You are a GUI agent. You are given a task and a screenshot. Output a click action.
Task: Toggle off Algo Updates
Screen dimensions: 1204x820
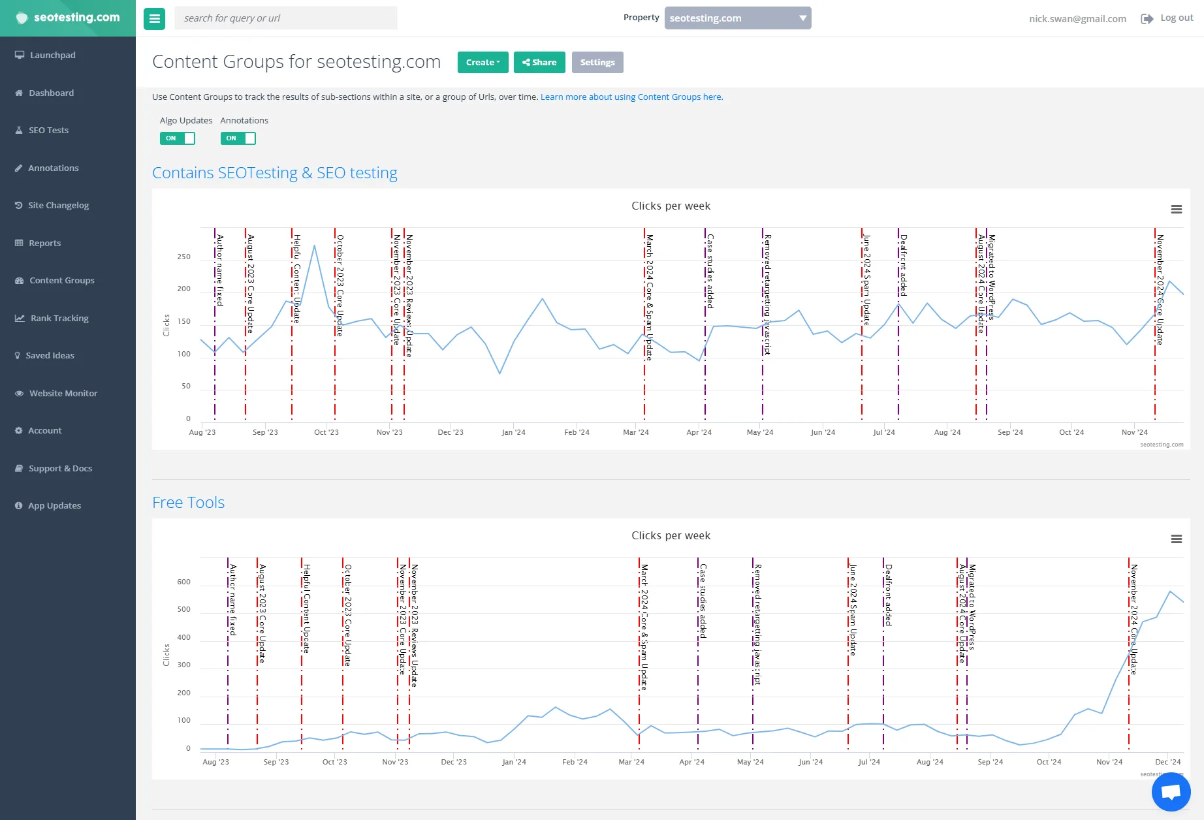tap(178, 138)
